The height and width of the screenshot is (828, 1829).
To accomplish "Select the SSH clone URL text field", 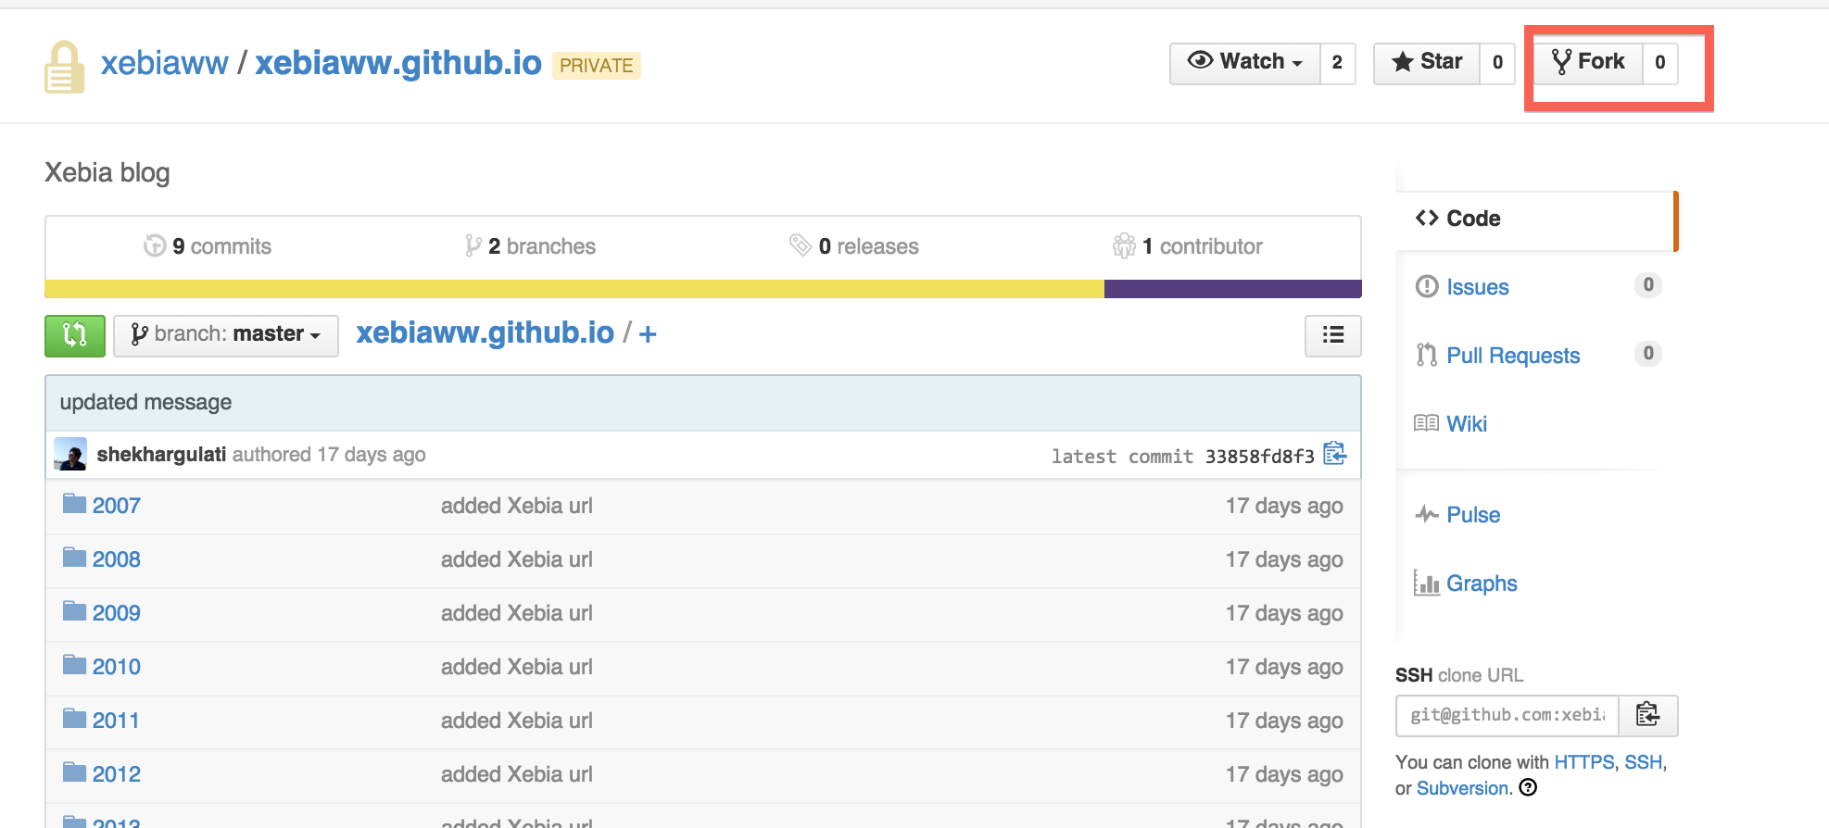I will click(x=1507, y=715).
